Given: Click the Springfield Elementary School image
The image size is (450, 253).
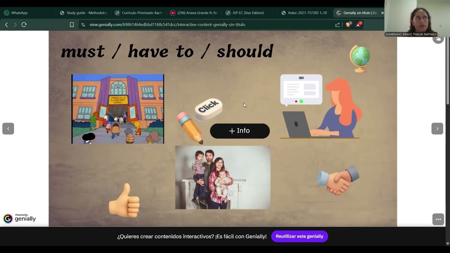Looking at the screenshot, I should pyautogui.click(x=118, y=109).
